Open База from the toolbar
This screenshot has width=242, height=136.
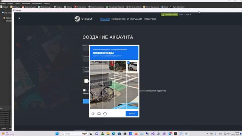click(x=165, y=7)
